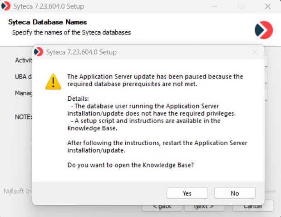Click the UBA database label behind the dialog
Screen dimensions: 281x217
tap(23, 76)
